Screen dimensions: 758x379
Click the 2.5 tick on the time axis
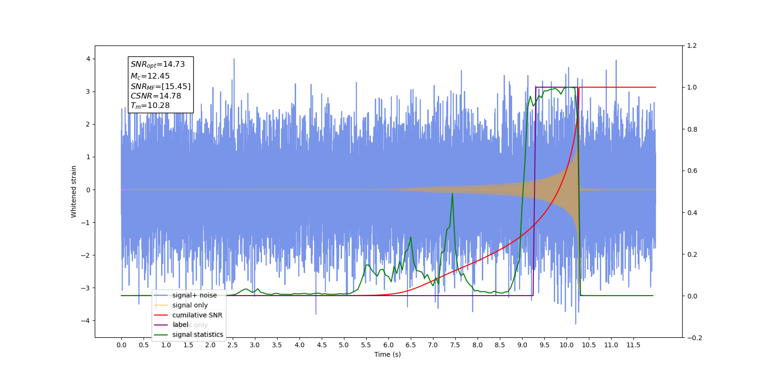(x=233, y=345)
